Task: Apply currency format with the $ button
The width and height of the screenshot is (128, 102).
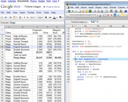Action: [25, 18]
